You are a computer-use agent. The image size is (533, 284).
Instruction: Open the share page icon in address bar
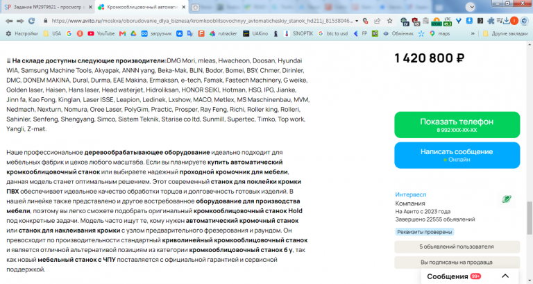point(378,21)
